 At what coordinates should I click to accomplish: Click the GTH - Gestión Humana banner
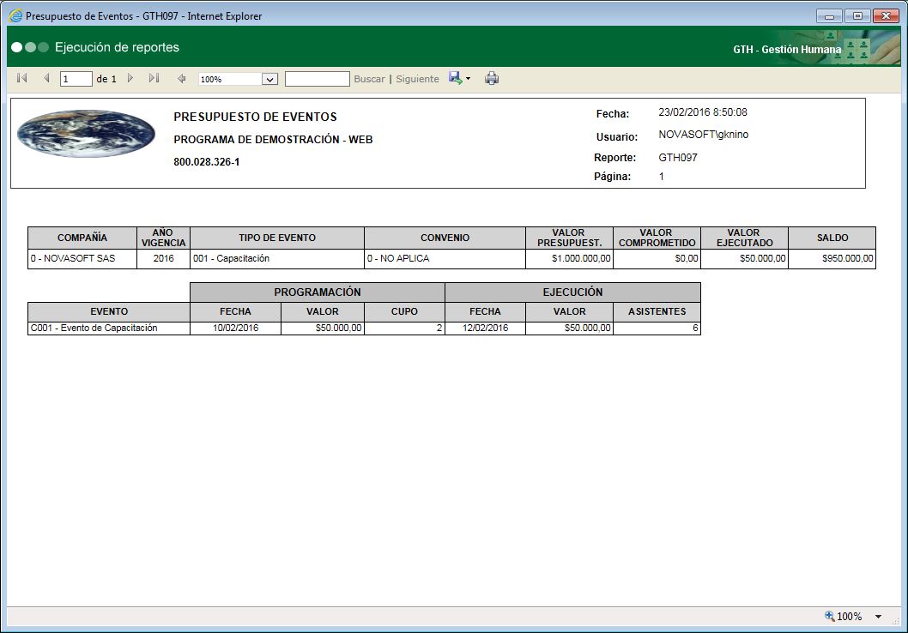[787, 50]
